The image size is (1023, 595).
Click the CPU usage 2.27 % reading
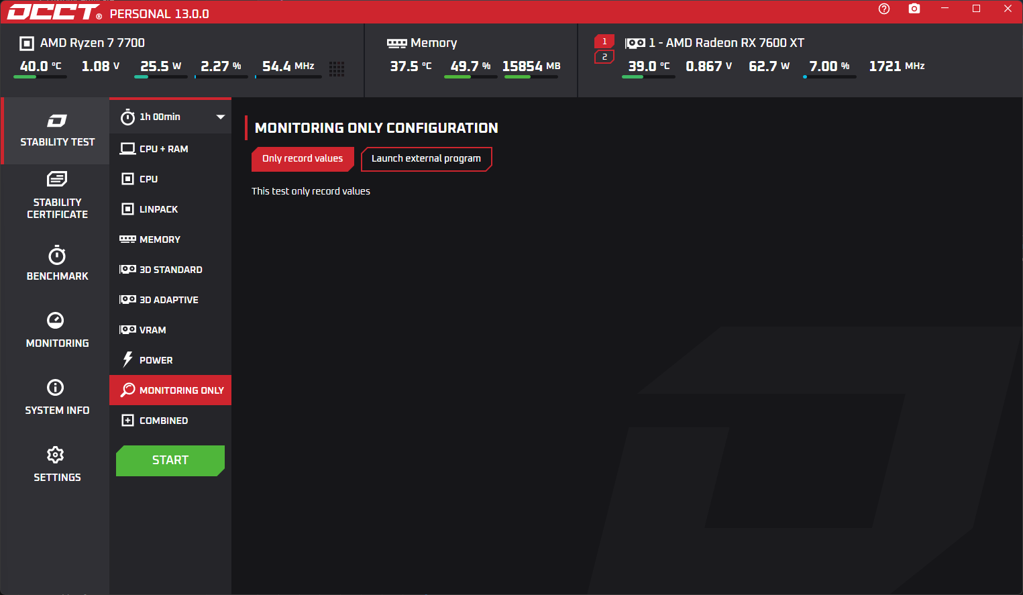pyautogui.click(x=221, y=66)
